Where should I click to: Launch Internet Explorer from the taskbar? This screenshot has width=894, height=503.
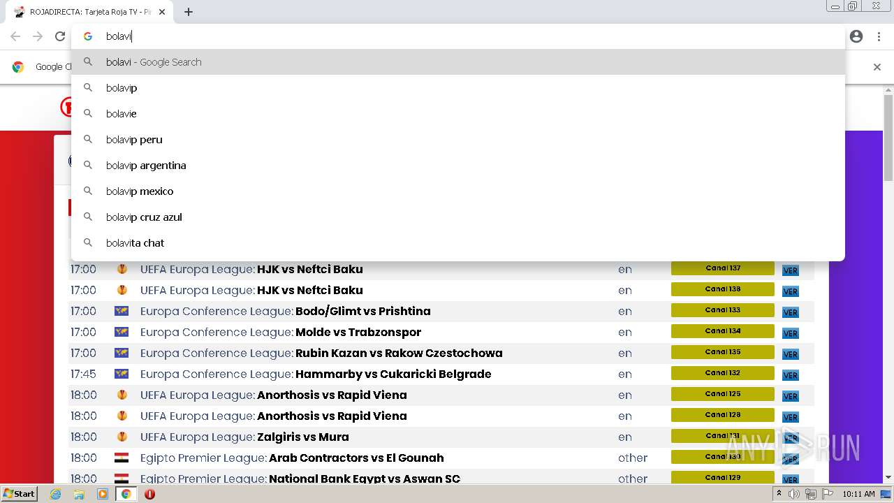tap(55, 494)
